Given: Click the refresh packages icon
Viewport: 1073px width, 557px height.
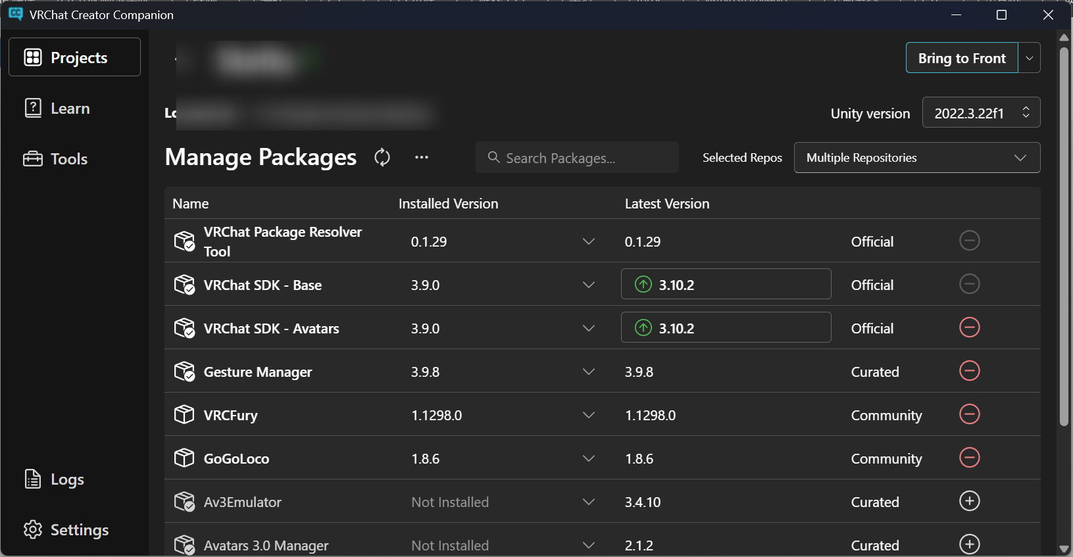Looking at the screenshot, I should click(x=382, y=157).
